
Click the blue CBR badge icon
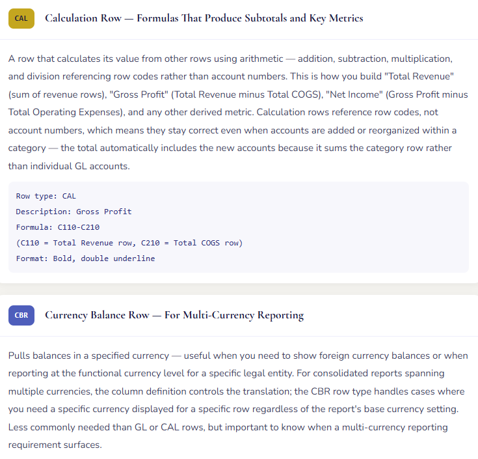[x=21, y=316]
